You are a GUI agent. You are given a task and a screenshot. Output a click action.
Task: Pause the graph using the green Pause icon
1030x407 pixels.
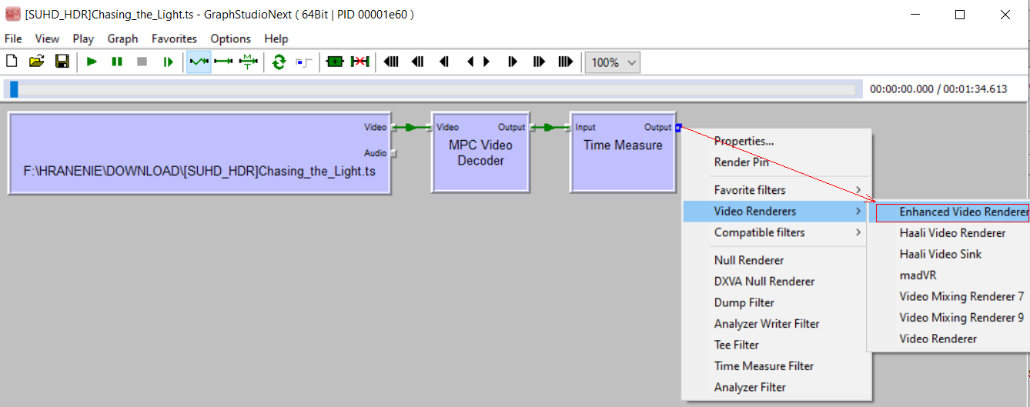click(117, 62)
